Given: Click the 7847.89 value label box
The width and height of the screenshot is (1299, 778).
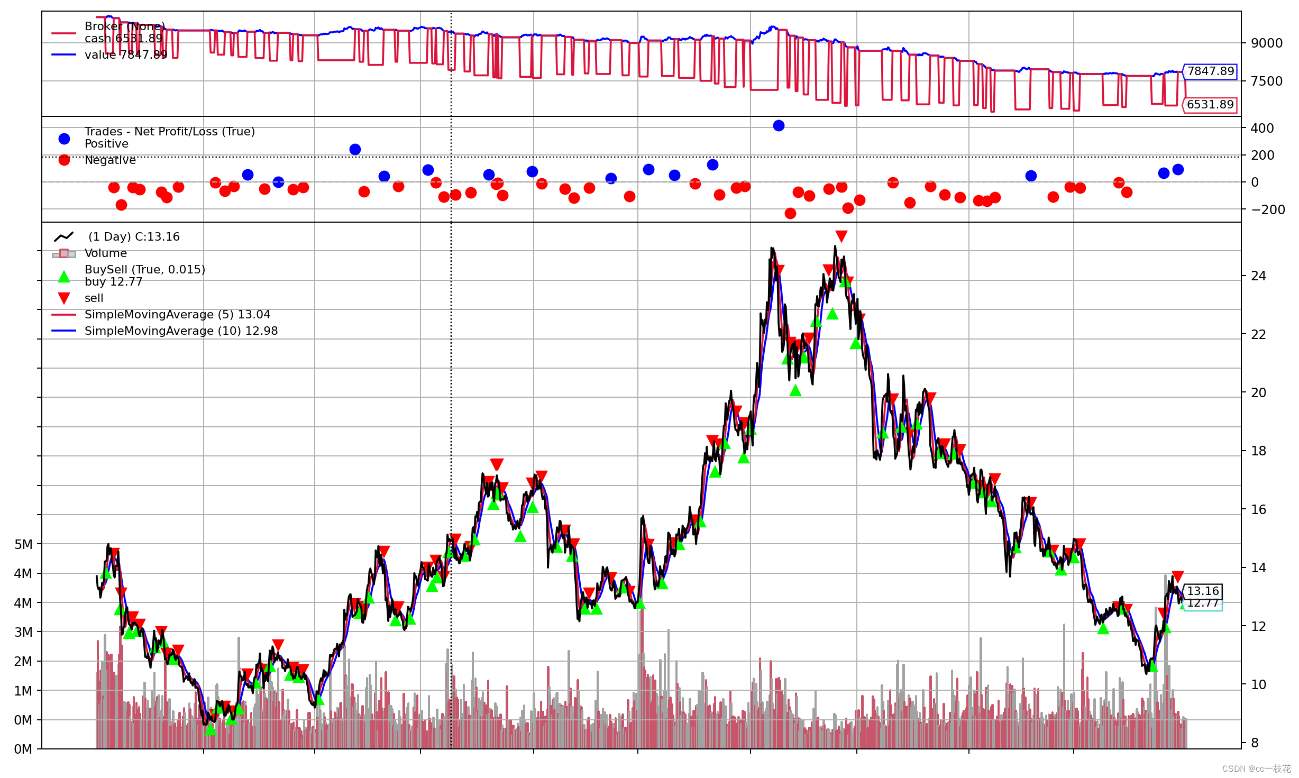Looking at the screenshot, I should [1210, 71].
